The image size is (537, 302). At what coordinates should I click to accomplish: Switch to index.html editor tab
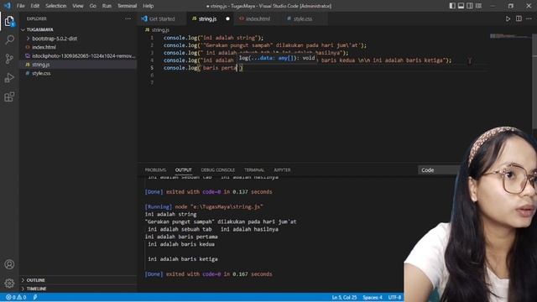pyautogui.click(x=258, y=18)
